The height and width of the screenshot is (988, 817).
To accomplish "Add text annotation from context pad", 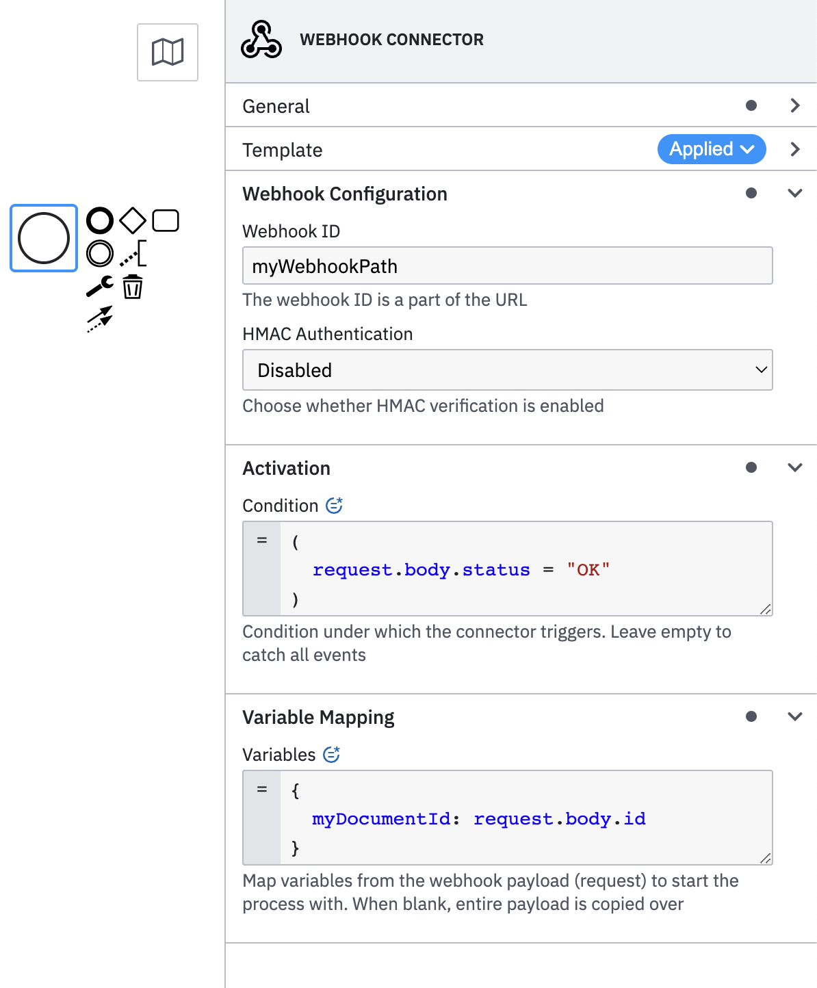I will (133, 253).
